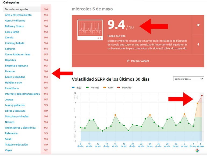Toggle the Muy alto legend series
The width and height of the screenshot is (207, 156).
[x=125, y=88]
